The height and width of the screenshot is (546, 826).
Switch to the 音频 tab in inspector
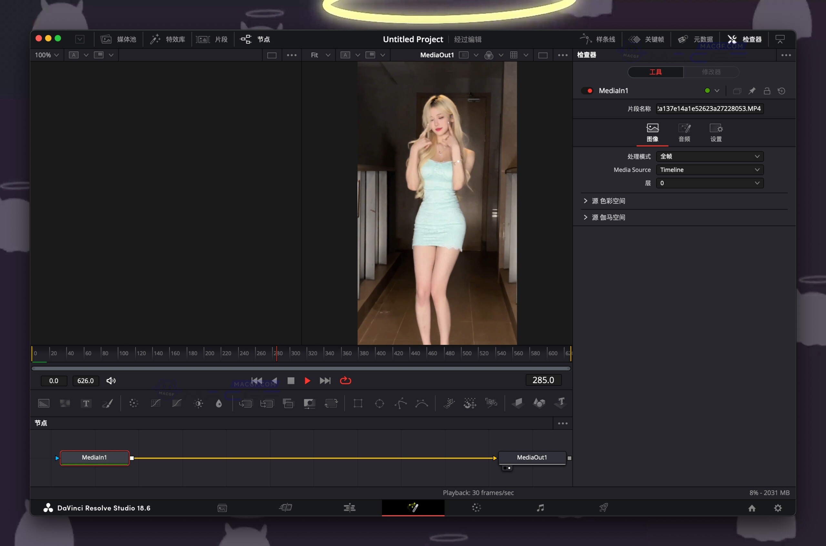(x=684, y=132)
